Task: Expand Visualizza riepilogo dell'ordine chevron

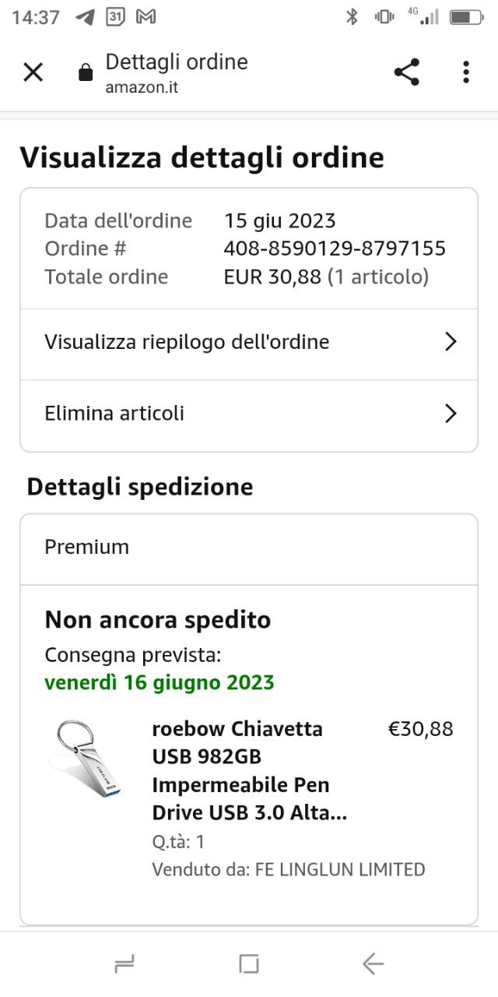Action: click(x=450, y=342)
